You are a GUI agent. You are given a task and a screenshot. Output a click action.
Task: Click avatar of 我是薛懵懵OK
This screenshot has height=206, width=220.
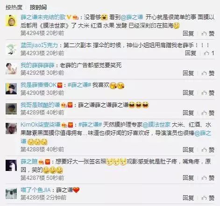coord(11,89)
